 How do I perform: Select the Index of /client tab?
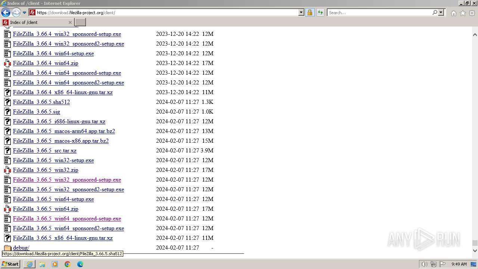(37, 22)
